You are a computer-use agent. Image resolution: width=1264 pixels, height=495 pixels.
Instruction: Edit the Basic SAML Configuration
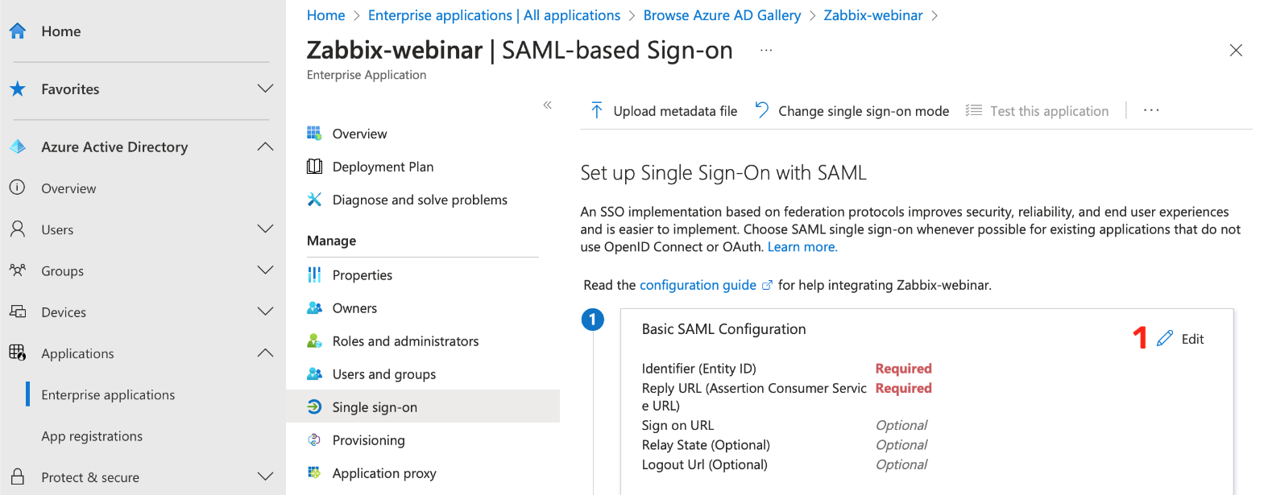[1182, 338]
